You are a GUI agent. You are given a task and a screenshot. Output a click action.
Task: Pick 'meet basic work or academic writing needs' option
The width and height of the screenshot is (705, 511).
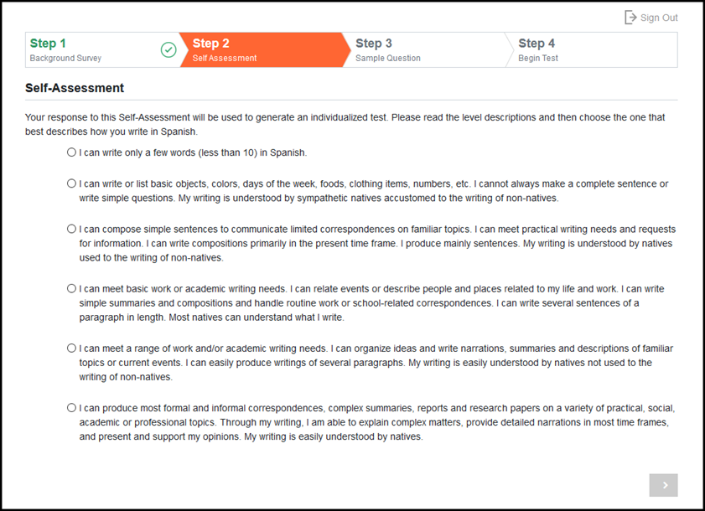[71, 288]
